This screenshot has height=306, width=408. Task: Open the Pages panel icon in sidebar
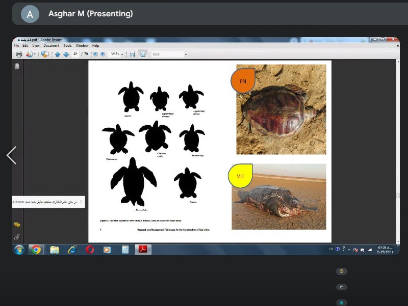click(17, 67)
